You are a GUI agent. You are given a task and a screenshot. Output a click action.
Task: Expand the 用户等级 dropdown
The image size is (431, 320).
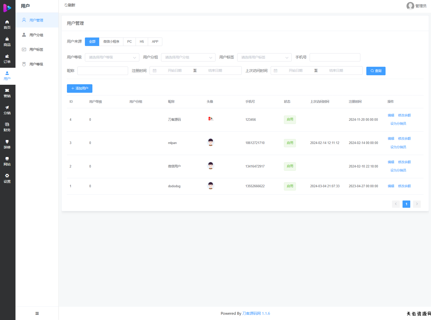tap(112, 57)
